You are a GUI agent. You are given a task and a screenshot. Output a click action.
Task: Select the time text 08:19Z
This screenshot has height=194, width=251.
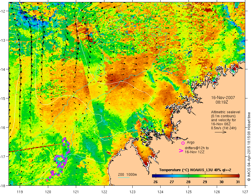222,102
